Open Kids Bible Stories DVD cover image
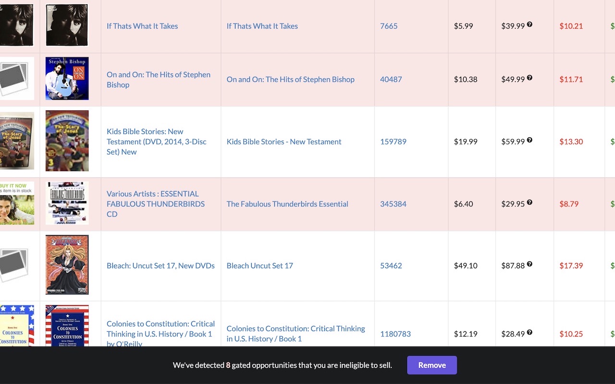This screenshot has width=615, height=384. pyautogui.click(x=67, y=141)
